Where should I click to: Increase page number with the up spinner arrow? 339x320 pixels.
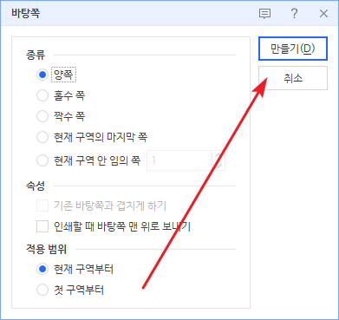(x=218, y=155)
